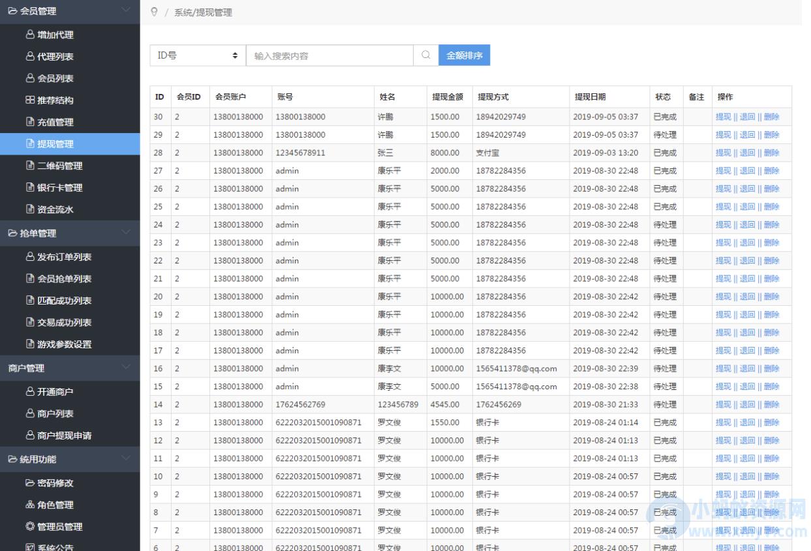Click the gear icon beside 管理员管理
Viewport: 811px width, 551px height.
[x=30, y=527]
